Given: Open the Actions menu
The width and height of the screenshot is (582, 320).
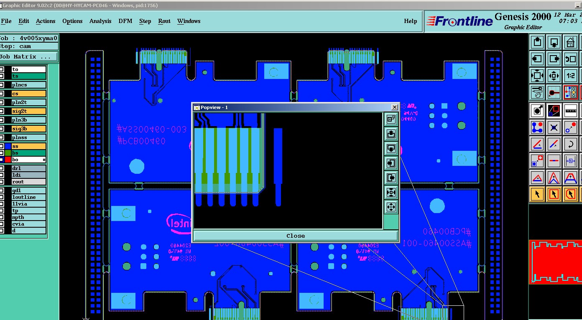Looking at the screenshot, I should [x=46, y=21].
